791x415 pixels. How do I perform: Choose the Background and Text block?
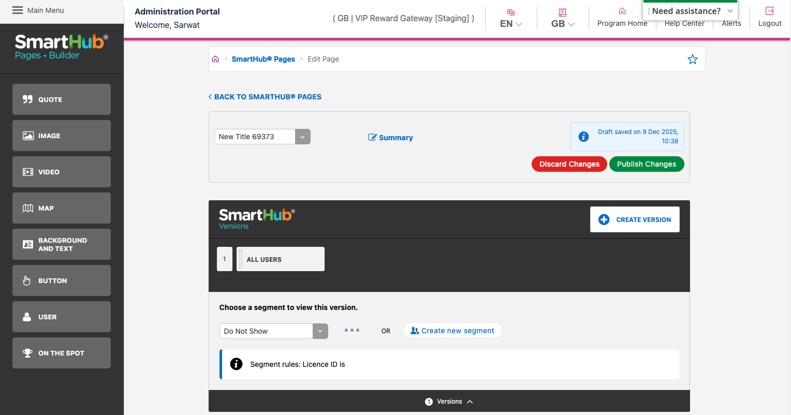tap(61, 244)
